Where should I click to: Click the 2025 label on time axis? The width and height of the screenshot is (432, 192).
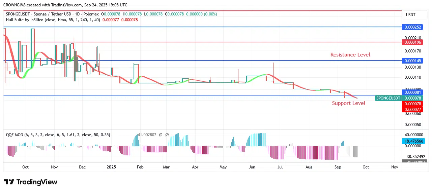coord(111,167)
